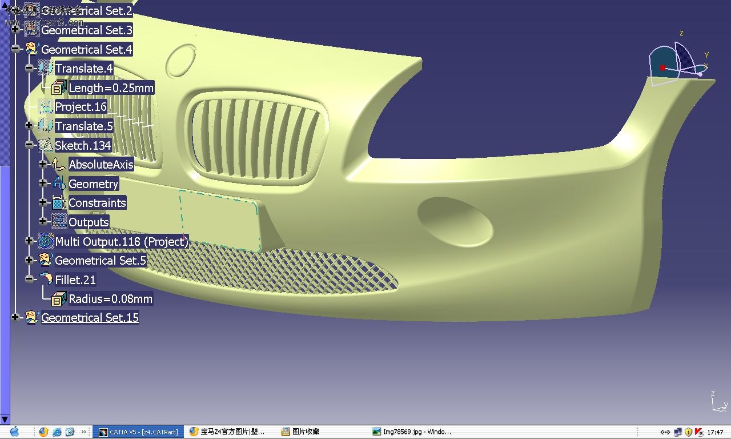Click the Constraints node icon

click(59, 203)
